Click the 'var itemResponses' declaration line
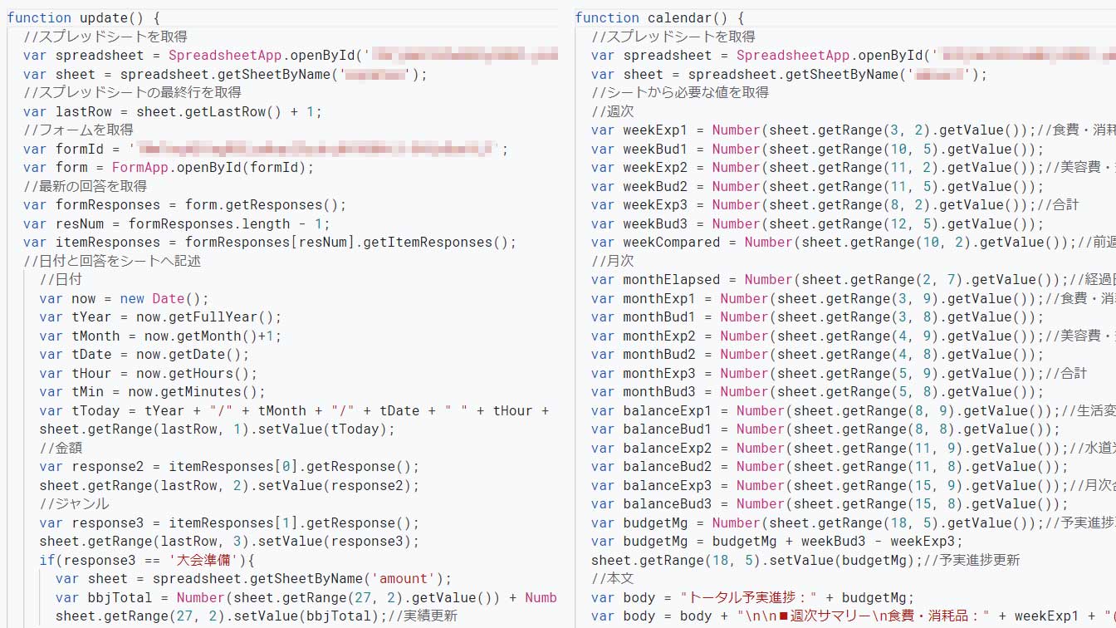This screenshot has height=628, width=1116. pos(270,242)
